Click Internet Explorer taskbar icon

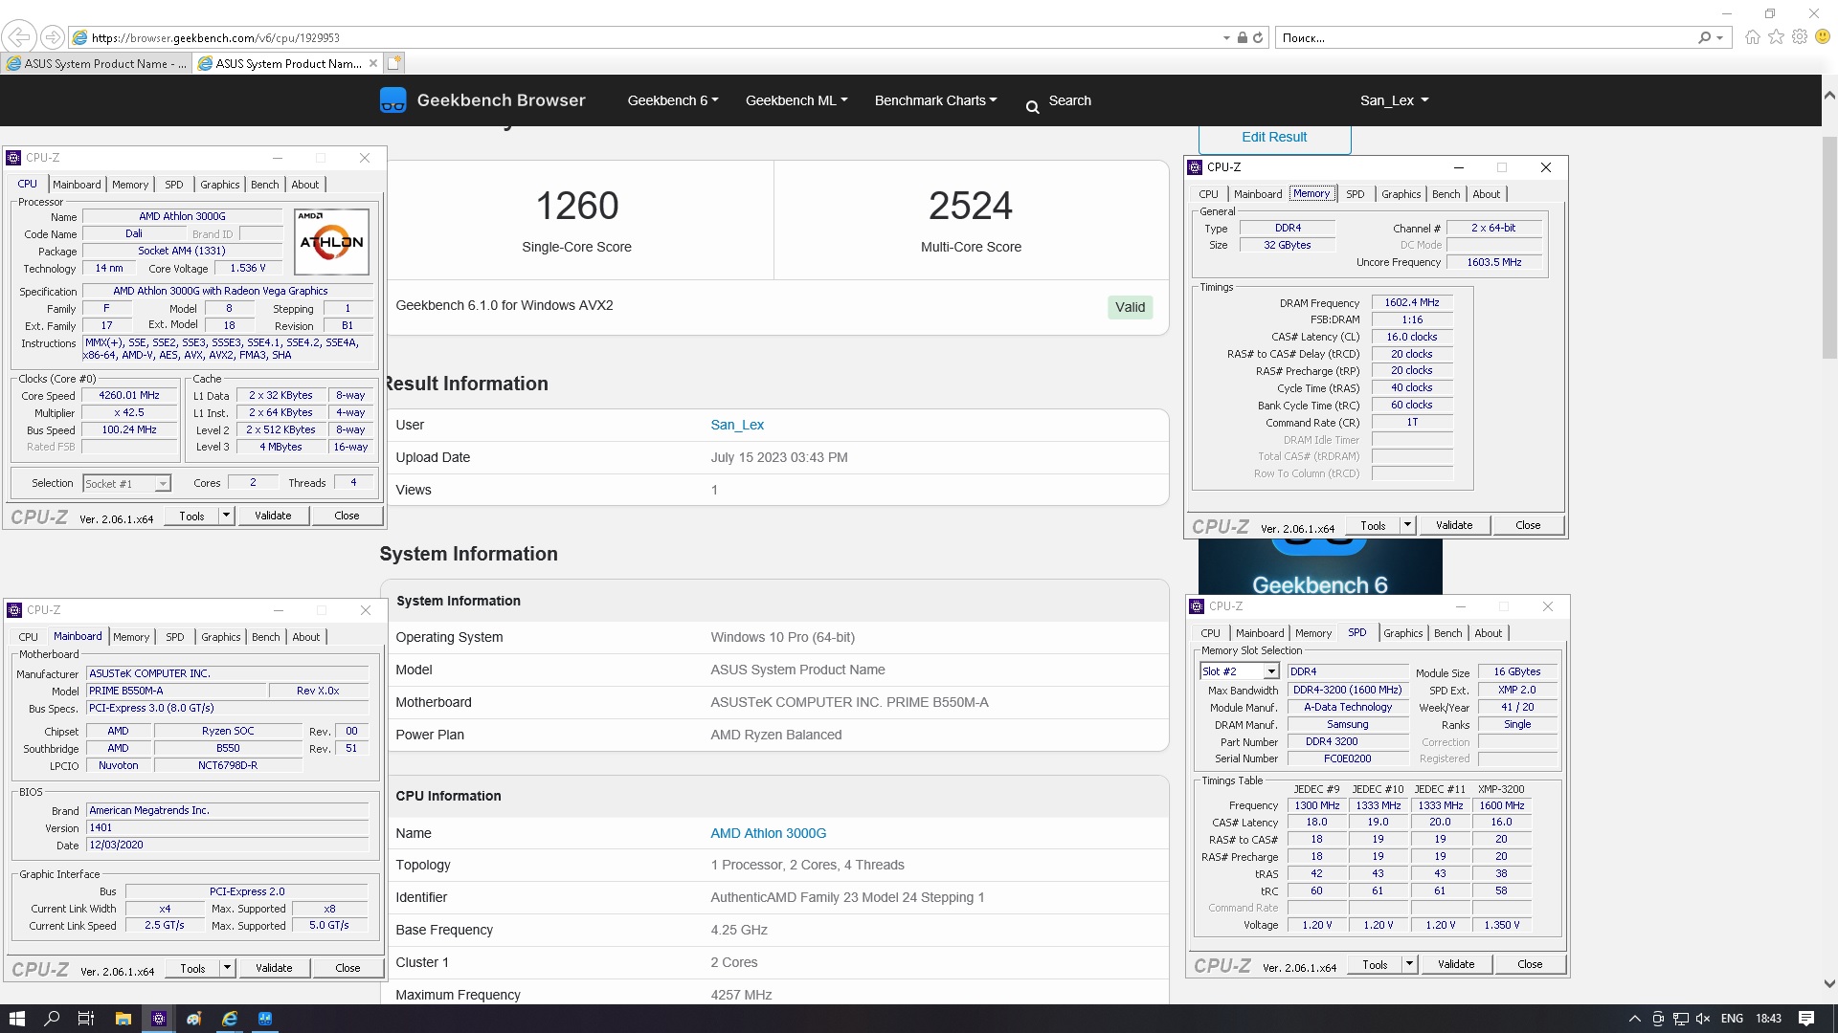(x=230, y=1019)
